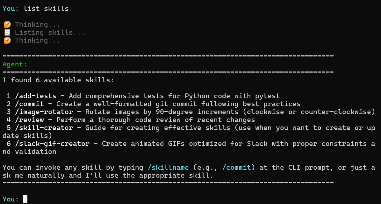Click list number 1 before /add-tests
This screenshot has width=381, height=204.
[9, 96]
